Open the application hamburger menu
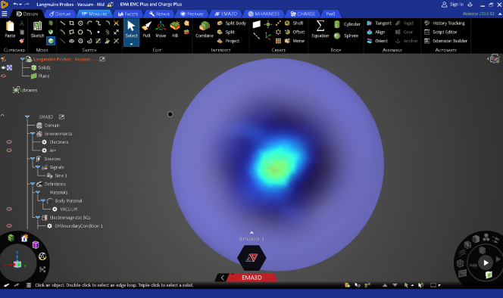Image resolution: width=503 pixels, height=298 pixels. point(5,14)
